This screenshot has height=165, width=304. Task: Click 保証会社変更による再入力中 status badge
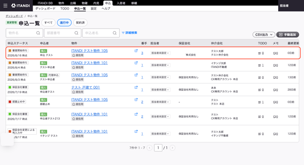click(x=22, y=131)
